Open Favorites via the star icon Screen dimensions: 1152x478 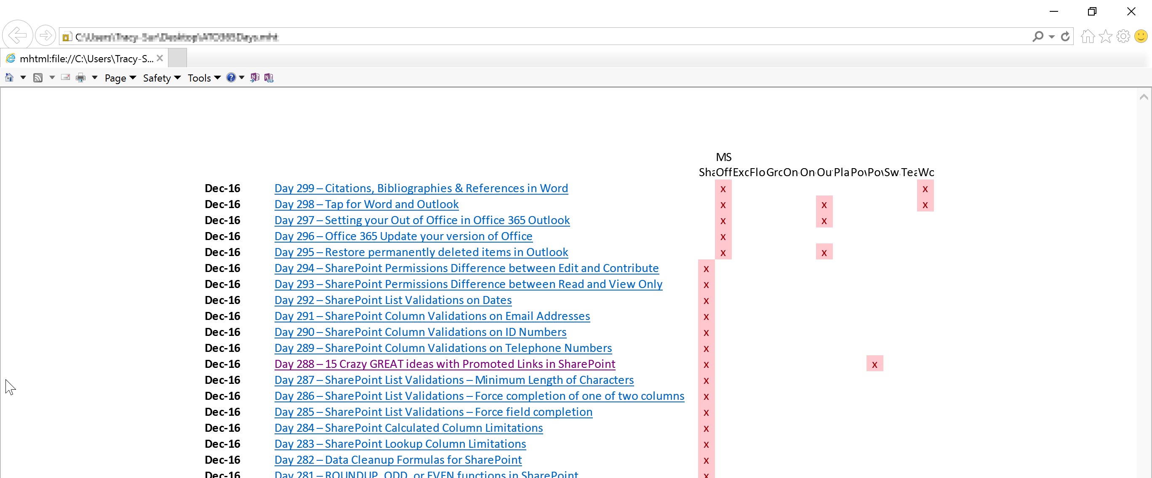click(1106, 36)
